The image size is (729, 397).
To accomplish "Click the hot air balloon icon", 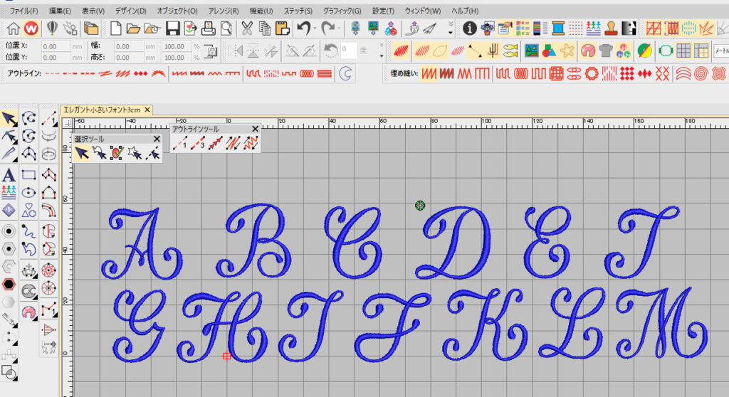I will 51,28.
